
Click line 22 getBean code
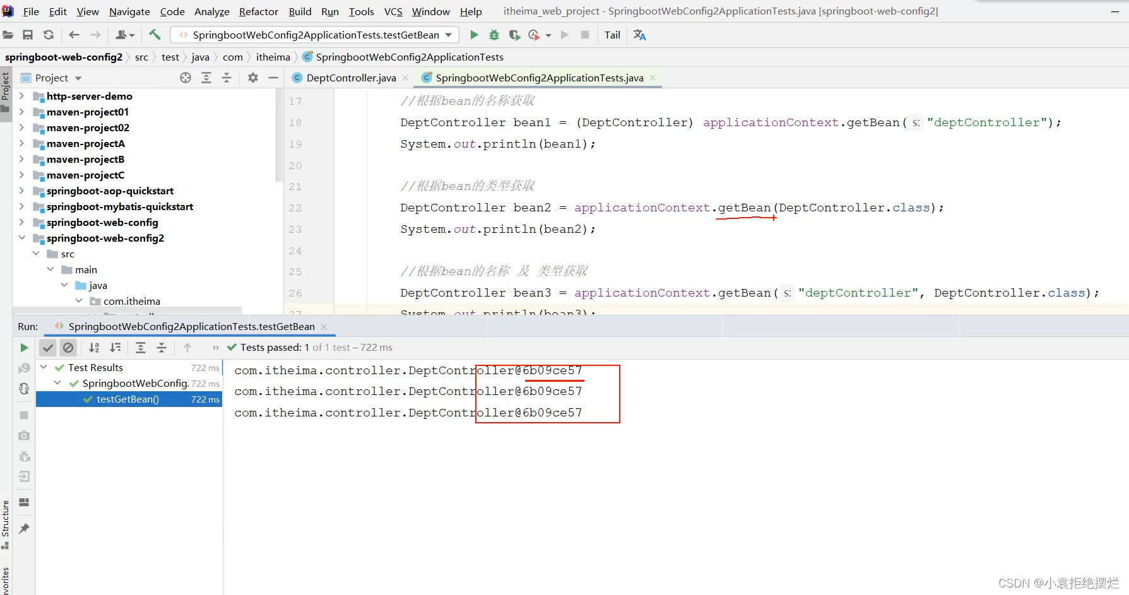click(x=744, y=208)
